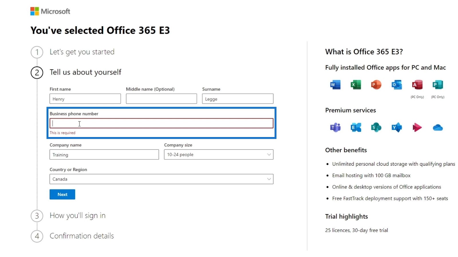This screenshot has height=257, width=458.
Task: Click the step 3 circle indicator
Action: coord(37,216)
